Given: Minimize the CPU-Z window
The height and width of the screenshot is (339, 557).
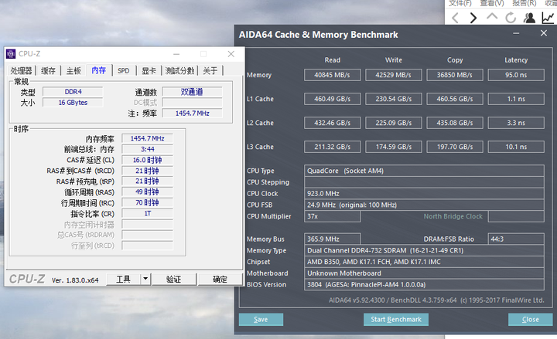Looking at the screenshot, I should click(176, 54).
